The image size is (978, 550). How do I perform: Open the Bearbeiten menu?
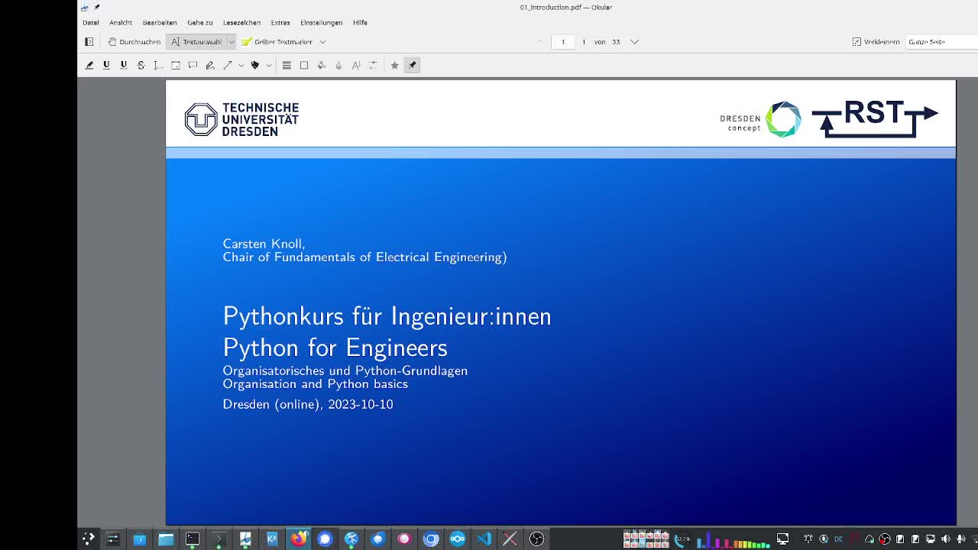click(x=160, y=23)
